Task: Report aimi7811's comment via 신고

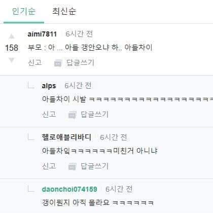Action: tap(35, 62)
